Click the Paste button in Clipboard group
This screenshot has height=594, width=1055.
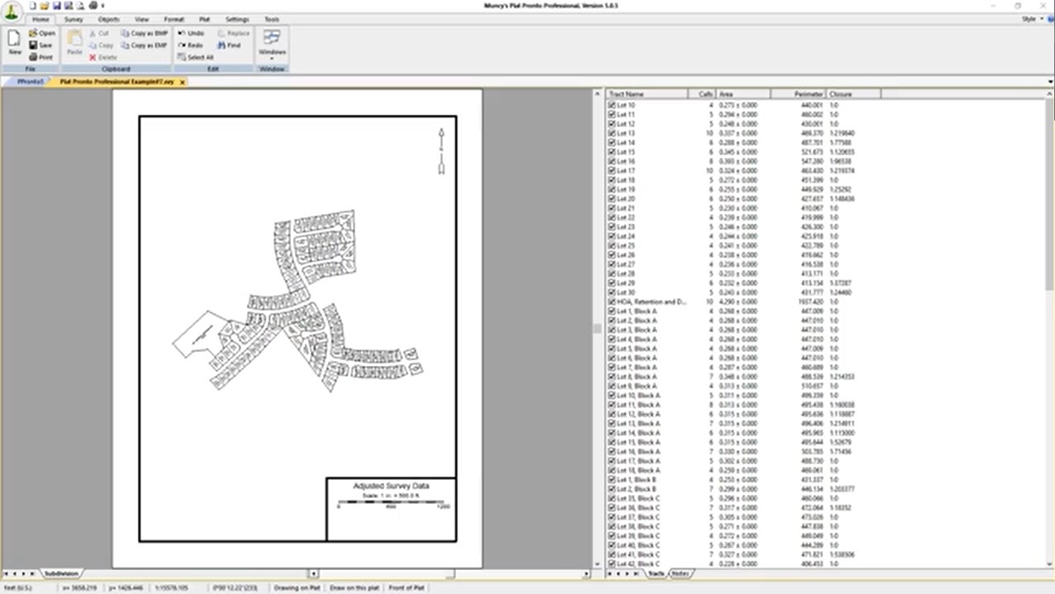pos(74,43)
